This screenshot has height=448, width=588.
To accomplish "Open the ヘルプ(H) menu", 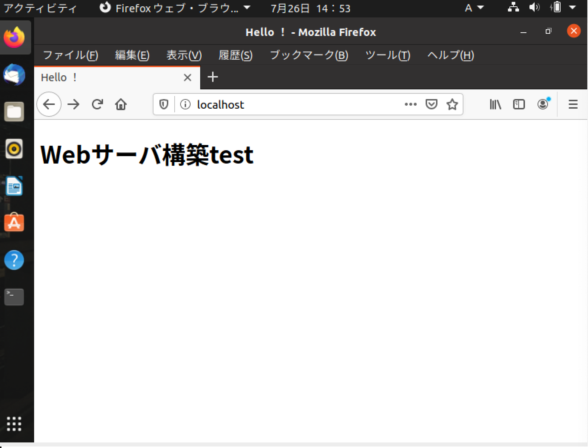I will [450, 55].
